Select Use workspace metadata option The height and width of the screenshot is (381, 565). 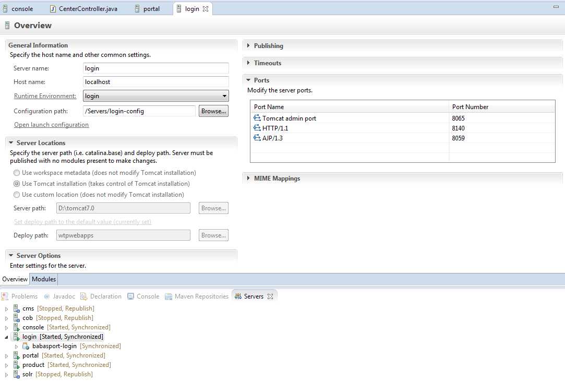17,173
